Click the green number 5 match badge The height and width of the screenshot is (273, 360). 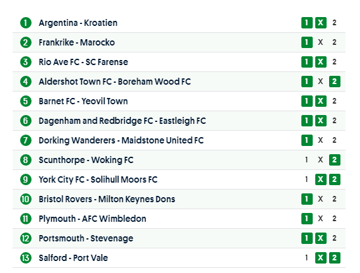pos(26,101)
